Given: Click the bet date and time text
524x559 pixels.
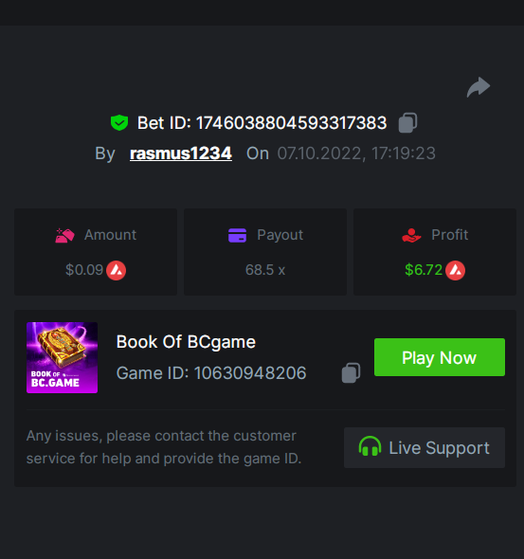Looking at the screenshot, I should click(x=356, y=153).
